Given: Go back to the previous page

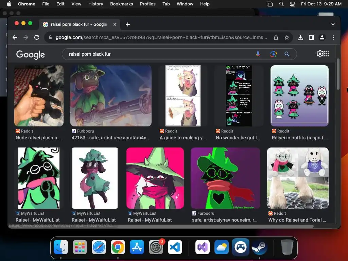Looking at the screenshot, I should click(x=15, y=37).
